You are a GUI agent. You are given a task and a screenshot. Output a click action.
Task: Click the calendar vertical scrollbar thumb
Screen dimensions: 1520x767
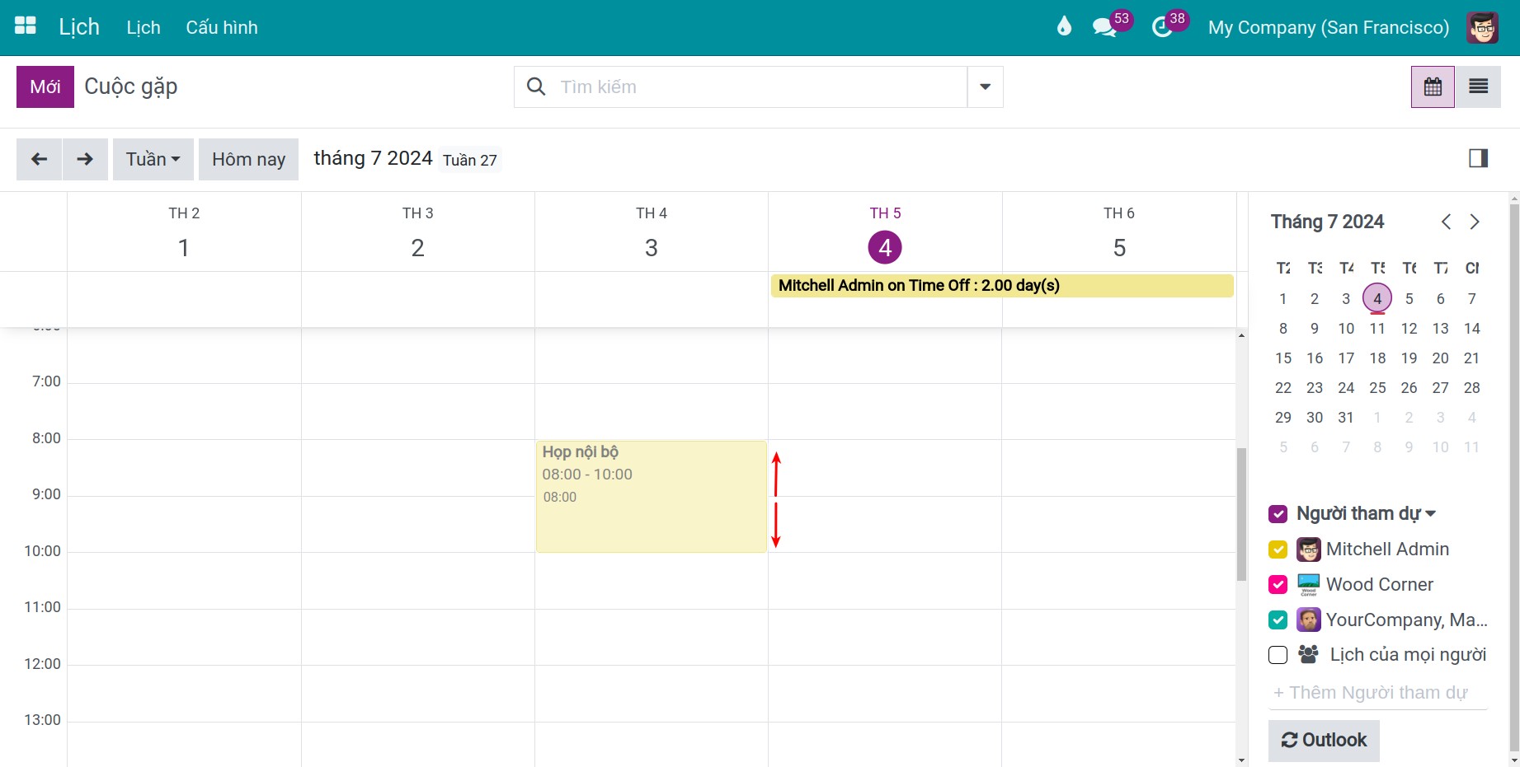tap(1241, 514)
